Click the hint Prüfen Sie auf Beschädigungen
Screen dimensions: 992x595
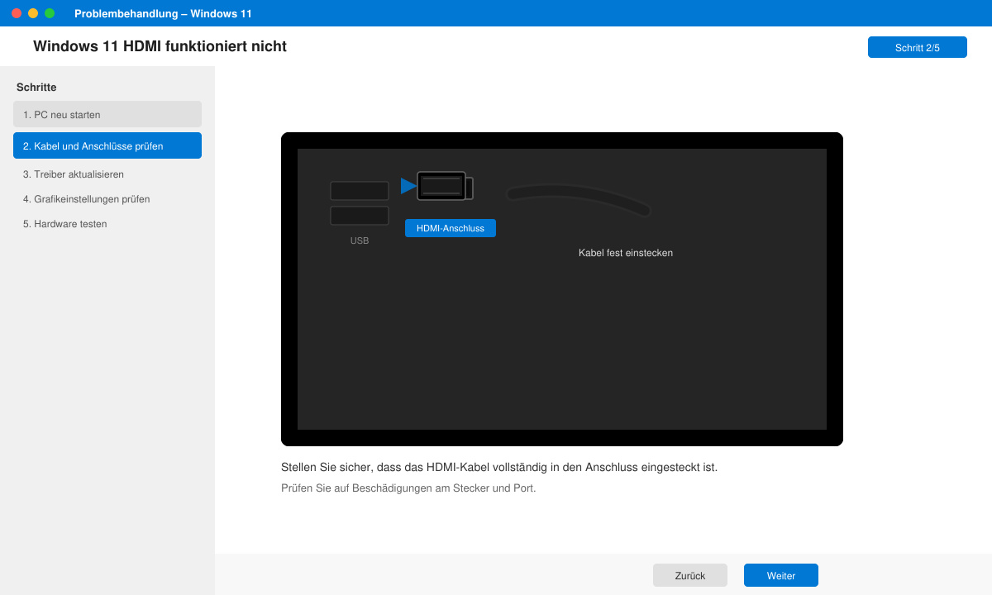(408, 488)
